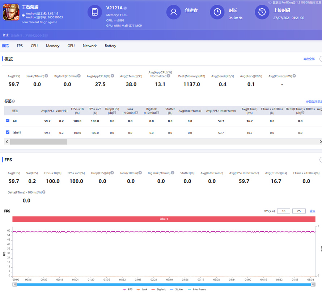Toggle the BigJank series in chart legend
Screen dimensions: 322x292
(158, 289)
